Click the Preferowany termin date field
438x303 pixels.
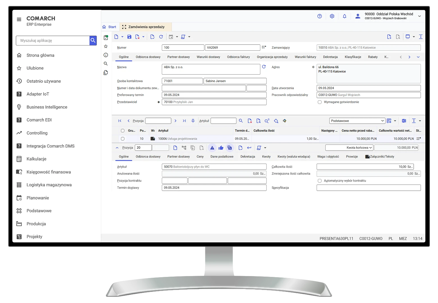pyautogui.click(x=214, y=95)
